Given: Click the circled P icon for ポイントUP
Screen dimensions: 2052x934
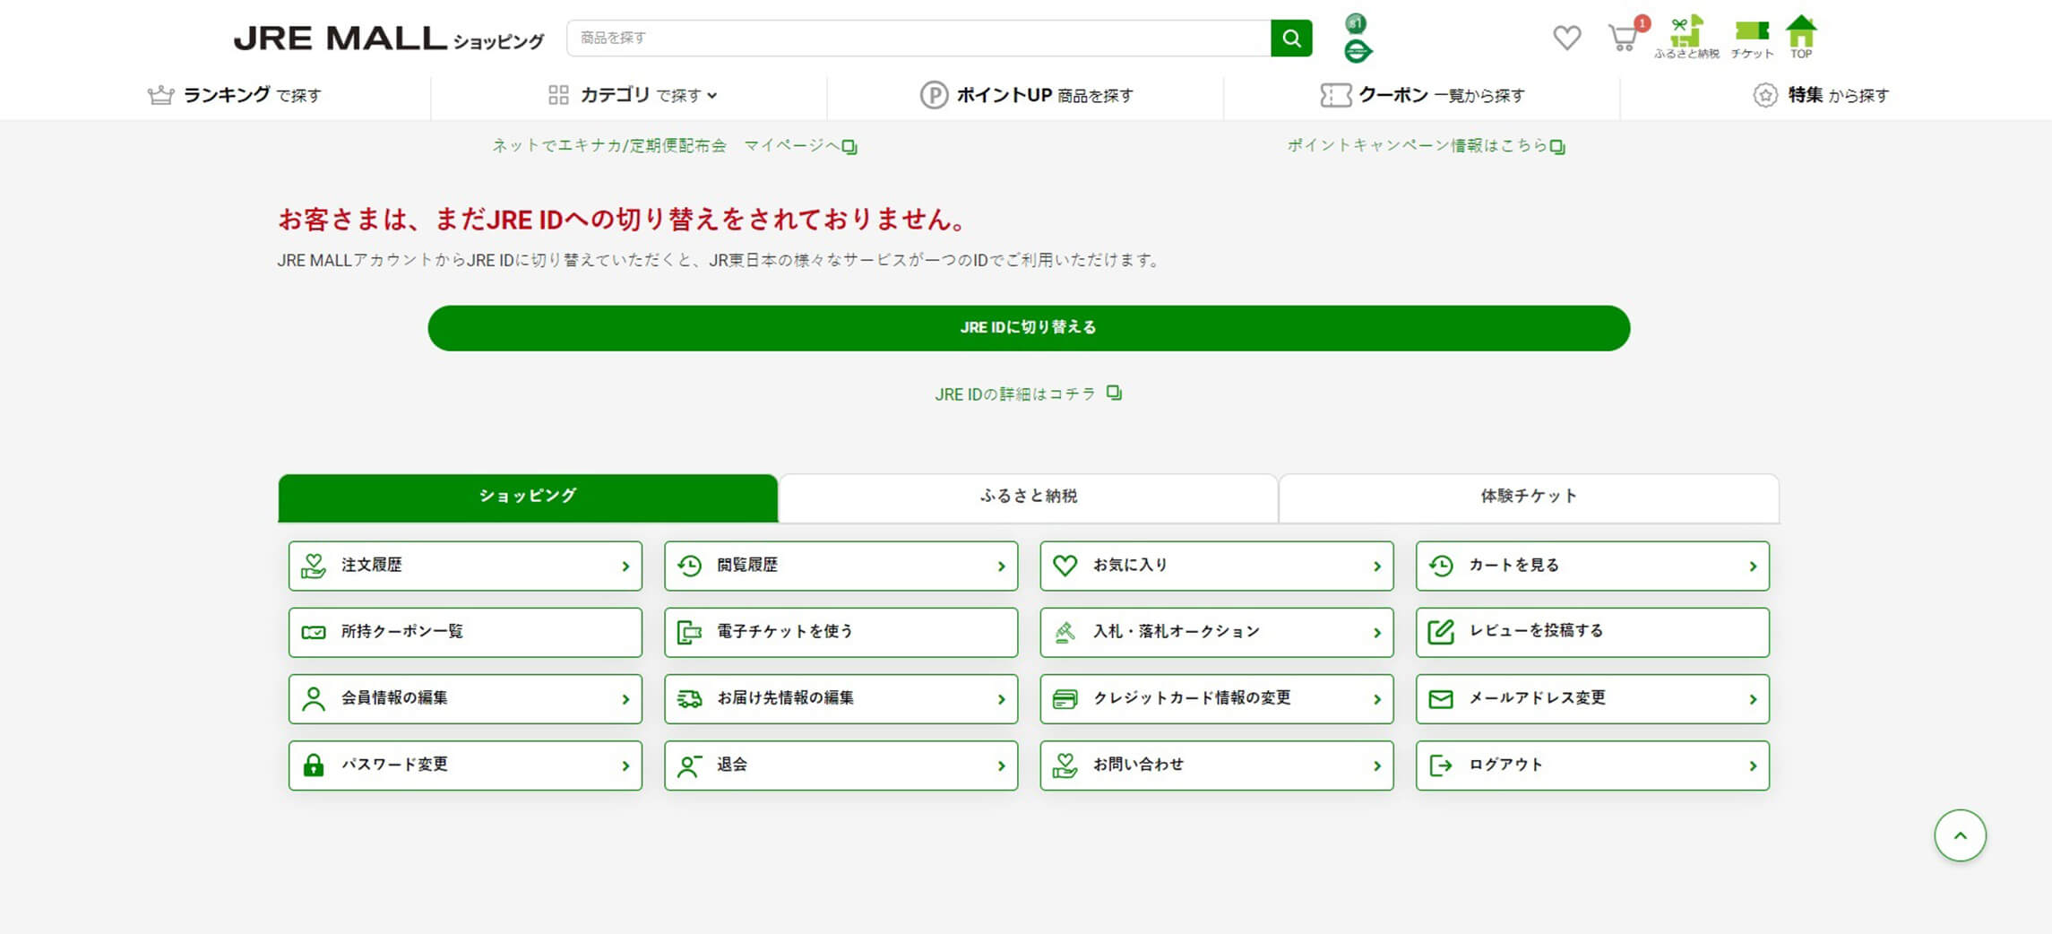Looking at the screenshot, I should tap(934, 95).
